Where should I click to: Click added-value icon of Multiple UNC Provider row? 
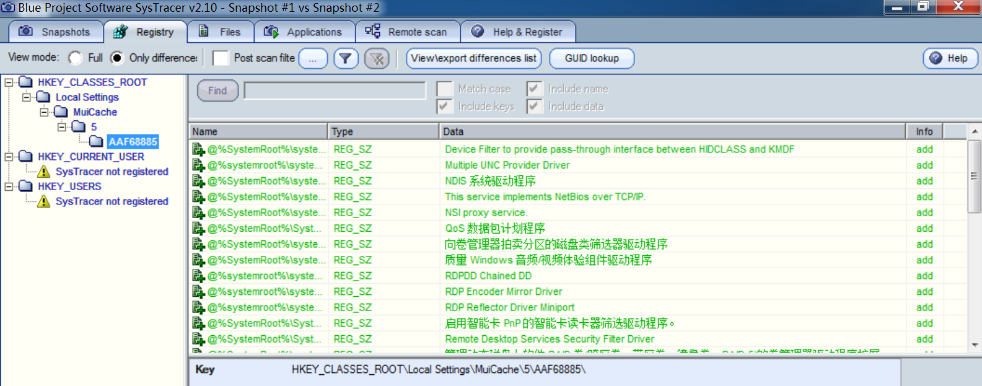pyautogui.click(x=198, y=165)
